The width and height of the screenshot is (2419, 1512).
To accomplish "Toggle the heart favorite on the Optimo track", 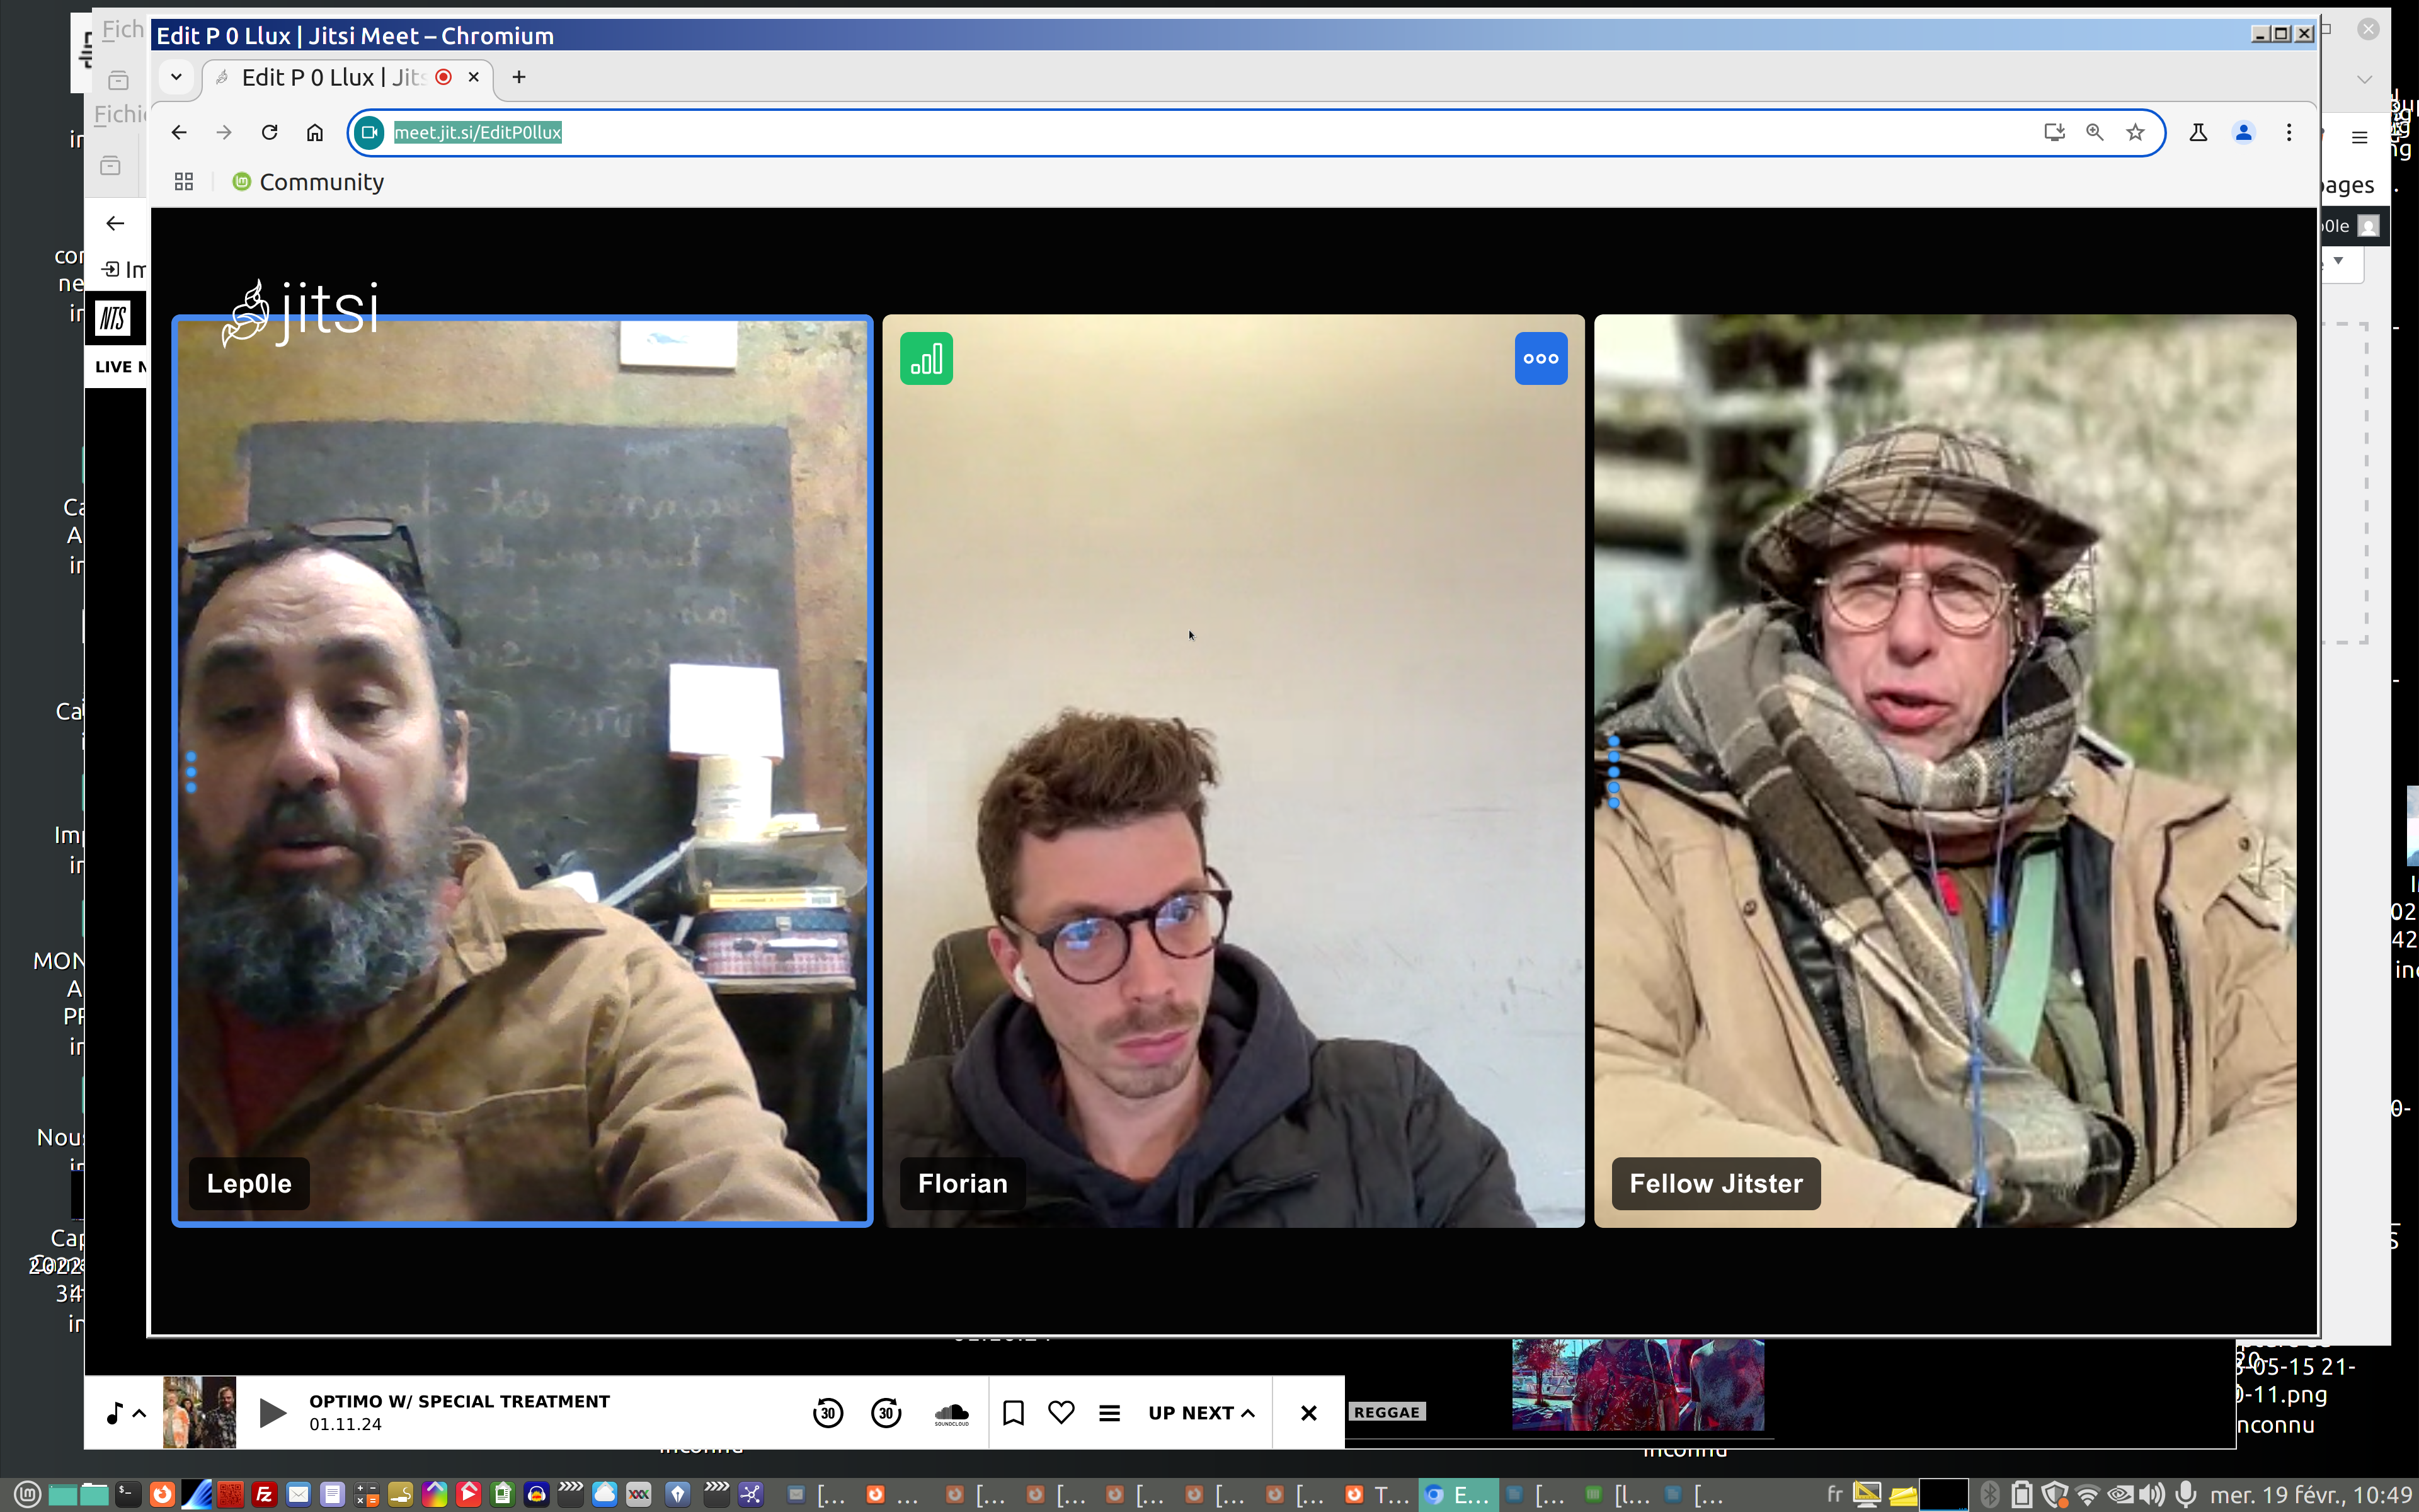I will pyautogui.click(x=1061, y=1412).
